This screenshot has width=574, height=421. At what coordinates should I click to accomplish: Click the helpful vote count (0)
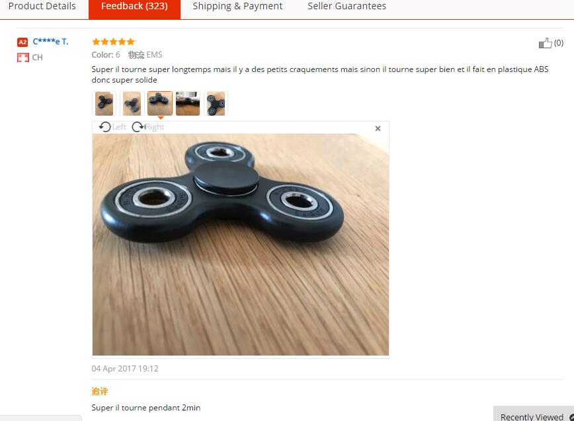(x=559, y=43)
